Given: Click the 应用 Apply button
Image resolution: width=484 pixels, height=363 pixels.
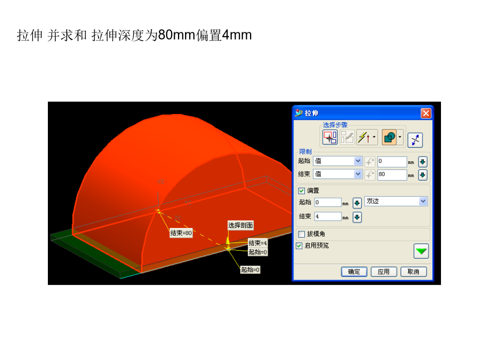Looking at the screenshot, I should pyautogui.click(x=383, y=272).
